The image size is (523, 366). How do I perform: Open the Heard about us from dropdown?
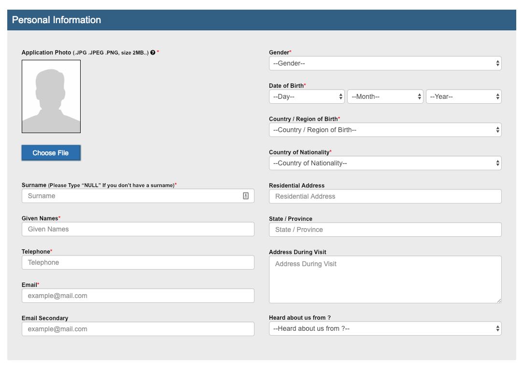[x=385, y=328]
